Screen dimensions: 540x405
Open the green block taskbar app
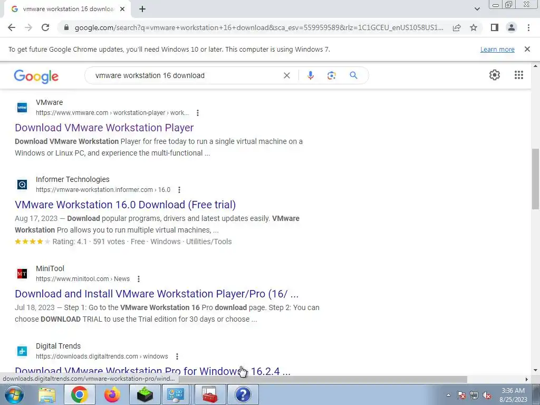(145, 394)
